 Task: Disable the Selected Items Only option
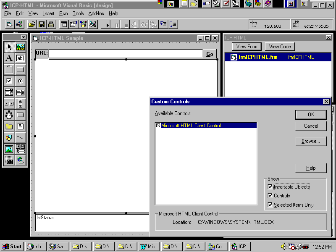tap(270, 205)
